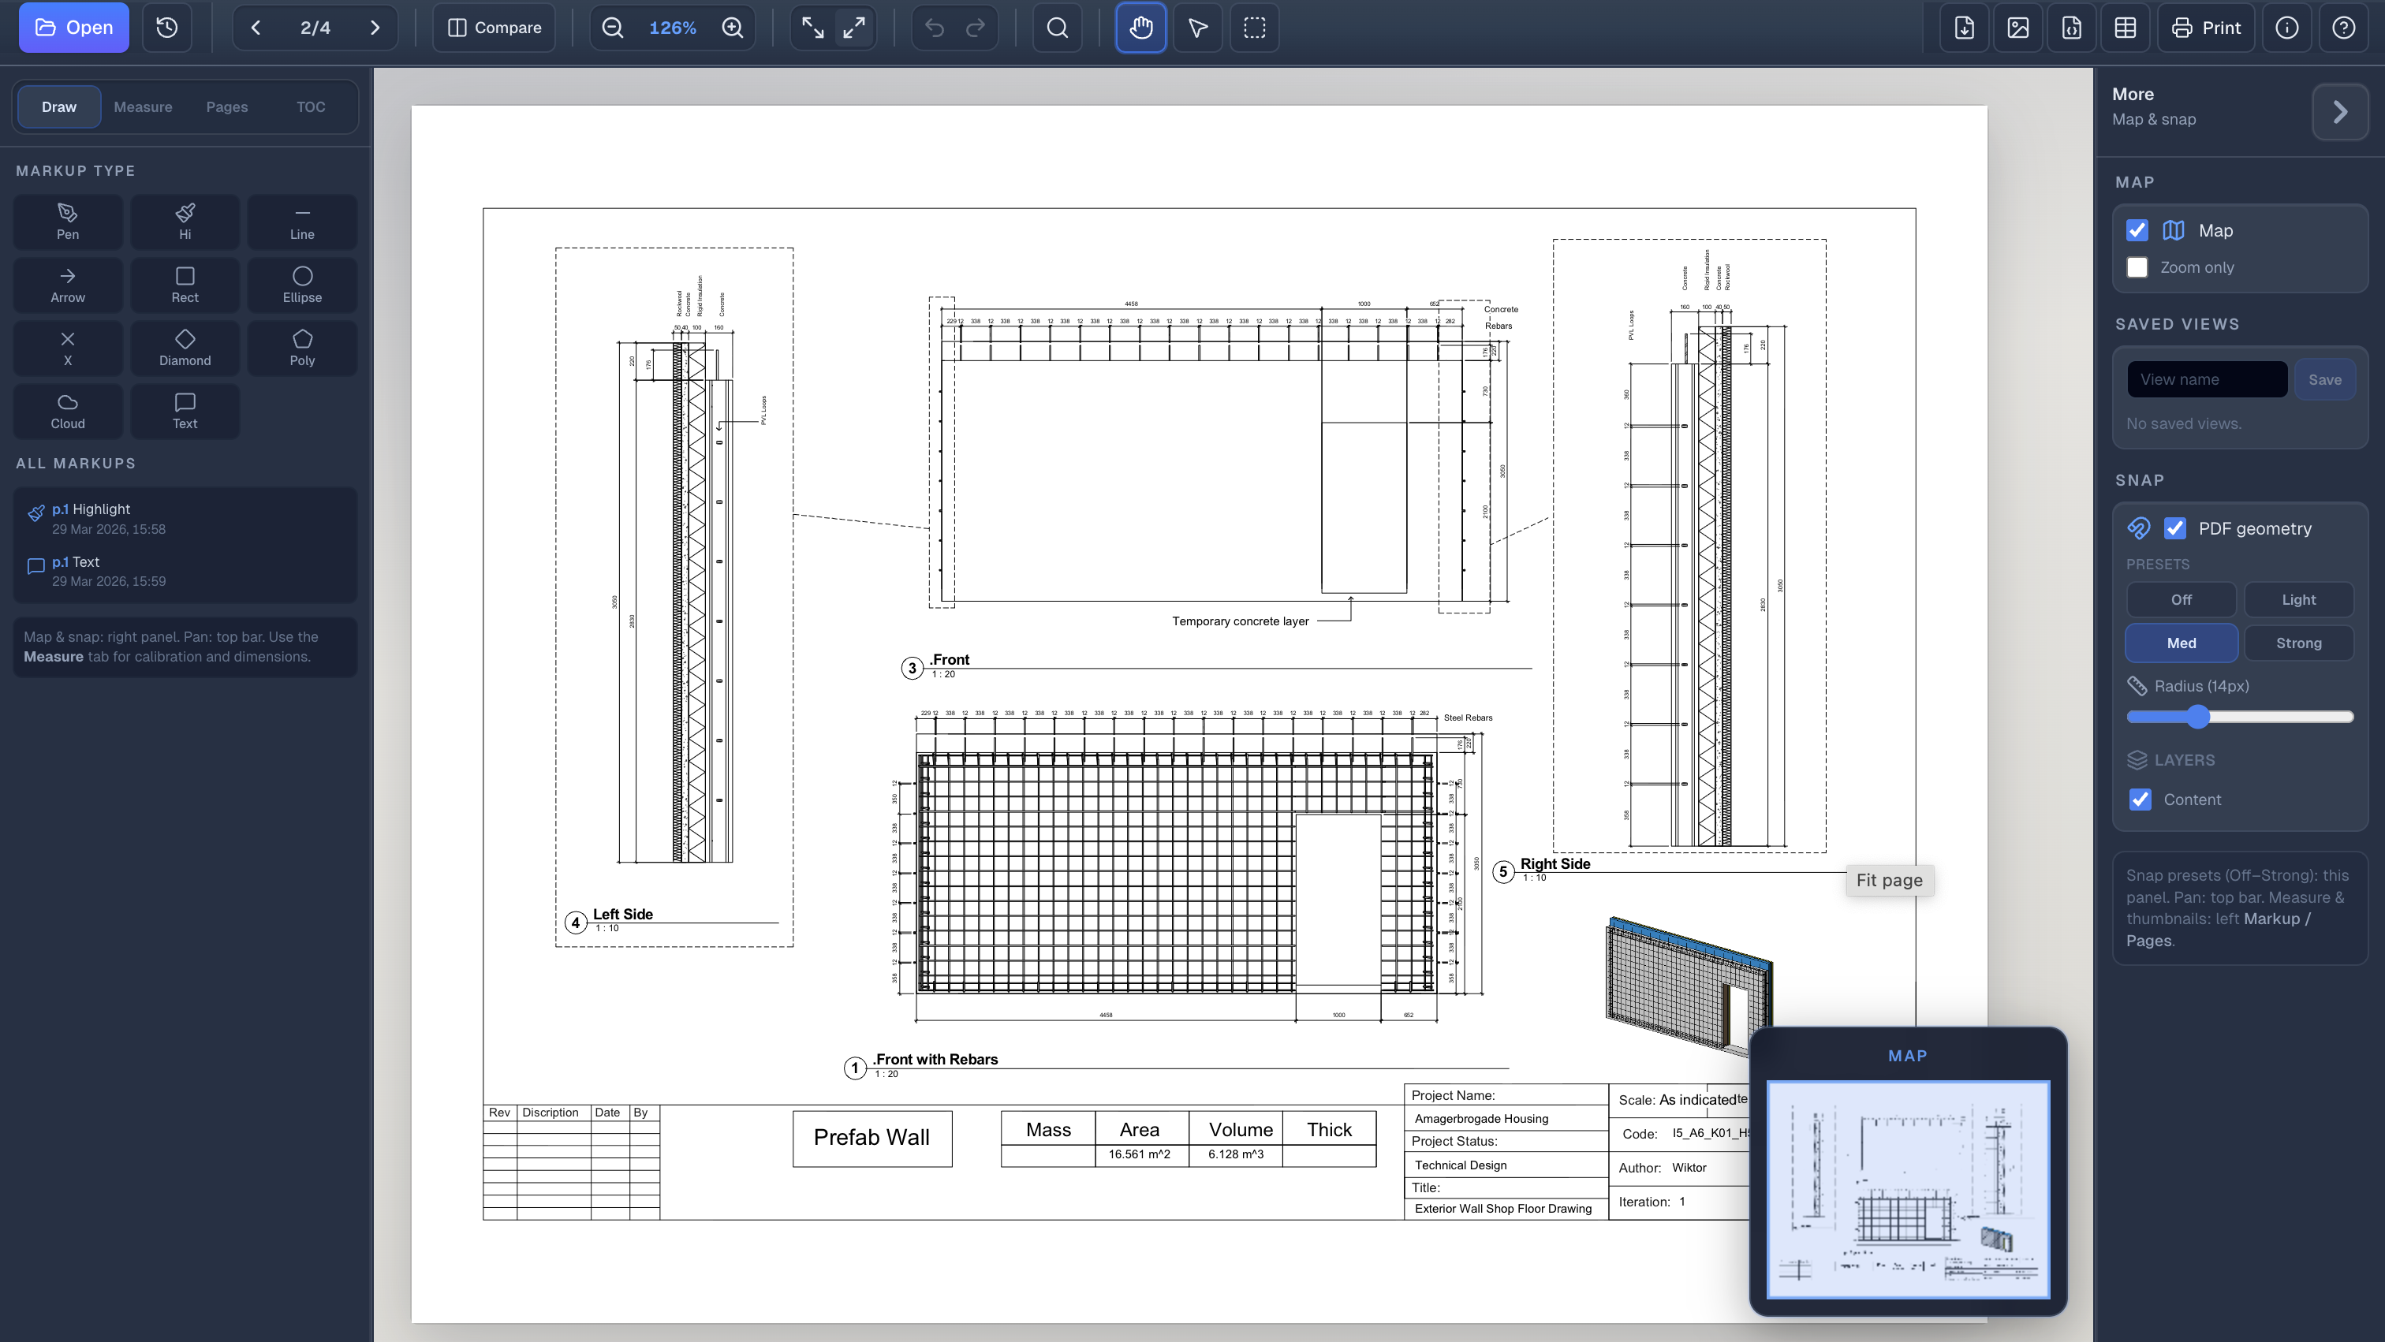The image size is (2385, 1342).
Task: Click the search magnifier in toolbar
Action: pos(1056,28)
